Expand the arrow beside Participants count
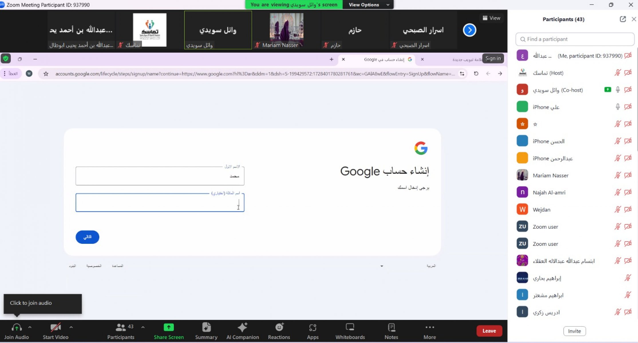This screenshot has height=343, width=638. [143, 327]
